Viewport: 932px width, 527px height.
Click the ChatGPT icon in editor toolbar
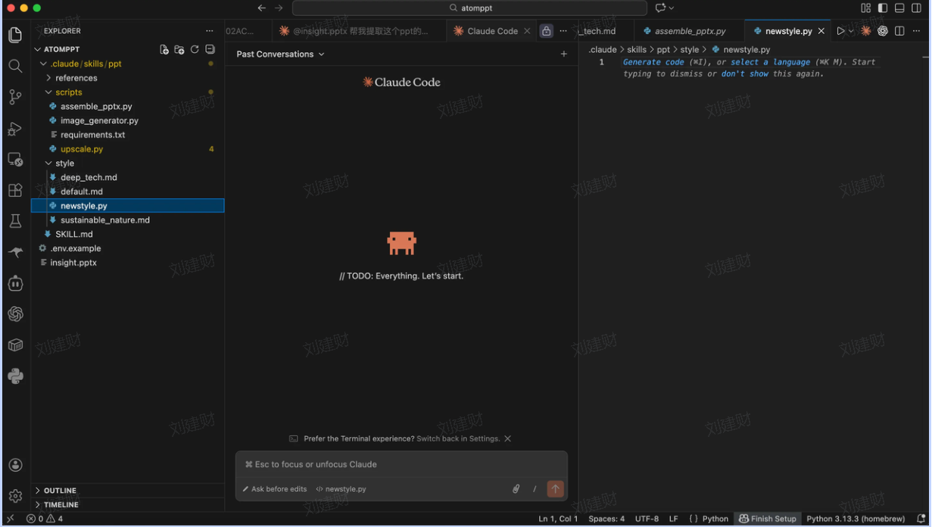(x=883, y=31)
